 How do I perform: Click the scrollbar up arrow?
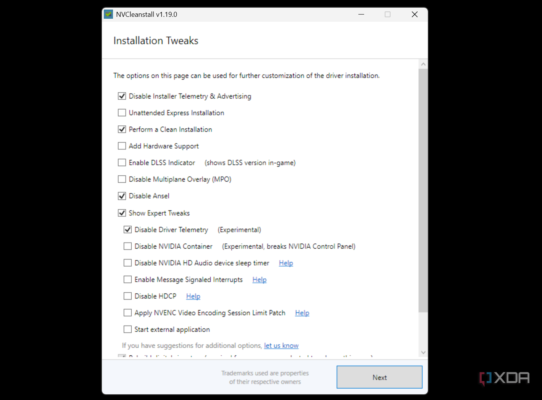coord(423,64)
